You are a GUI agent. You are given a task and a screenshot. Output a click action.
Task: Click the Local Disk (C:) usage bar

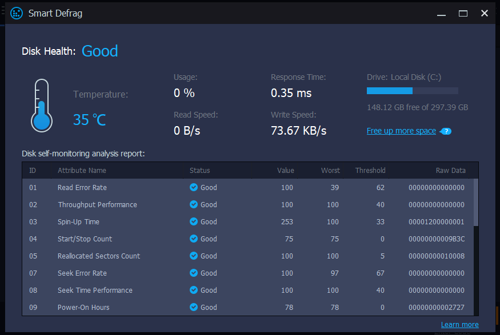coord(412,91)
